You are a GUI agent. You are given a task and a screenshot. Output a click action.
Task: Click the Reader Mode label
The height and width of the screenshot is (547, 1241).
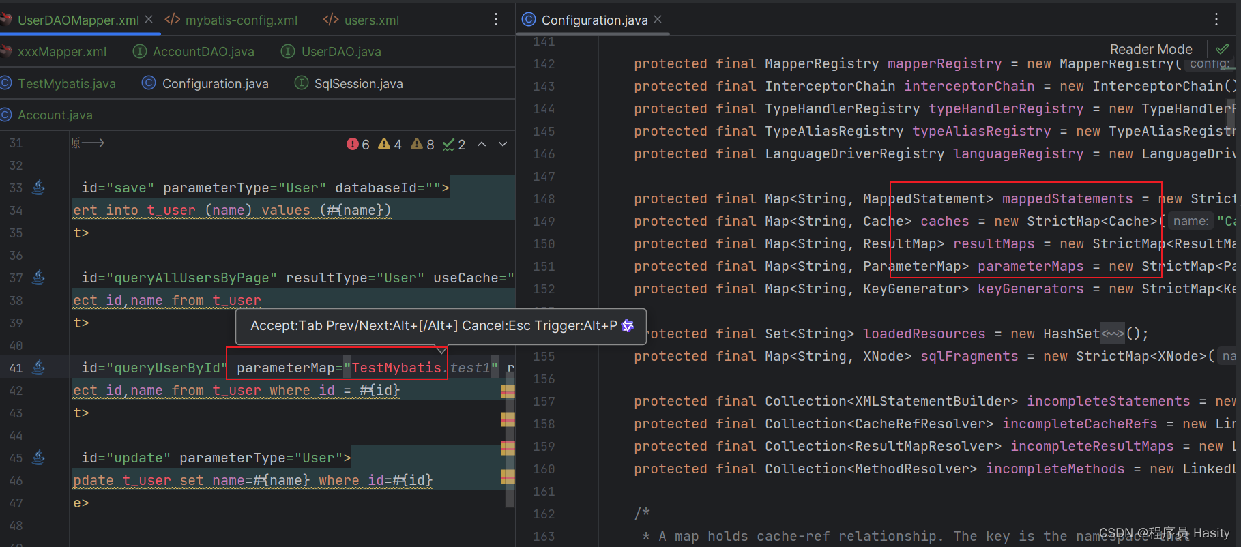[x=1151, y=49]
